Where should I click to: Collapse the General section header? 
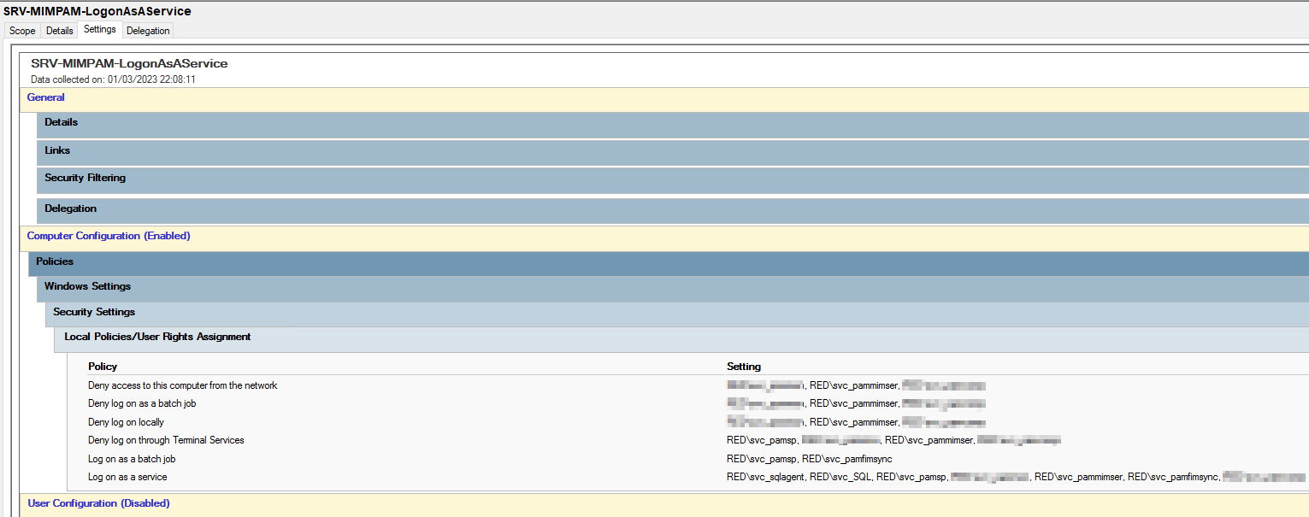(46, 97)
